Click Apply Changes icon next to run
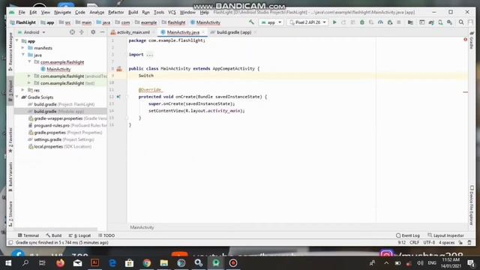This screenshot has width=480, height=270. click(x=343, y=22)
